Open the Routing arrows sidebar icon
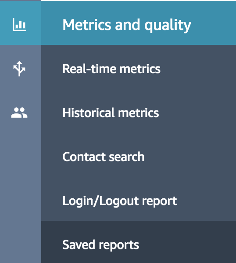This screenshot has width=236, height=263. 19,69
